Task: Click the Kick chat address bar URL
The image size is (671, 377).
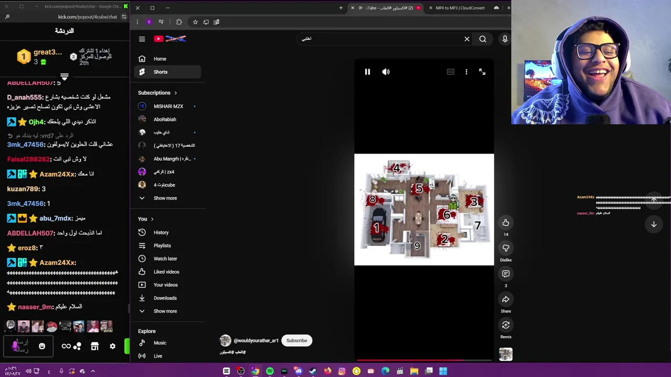Action: pos(87,17)
